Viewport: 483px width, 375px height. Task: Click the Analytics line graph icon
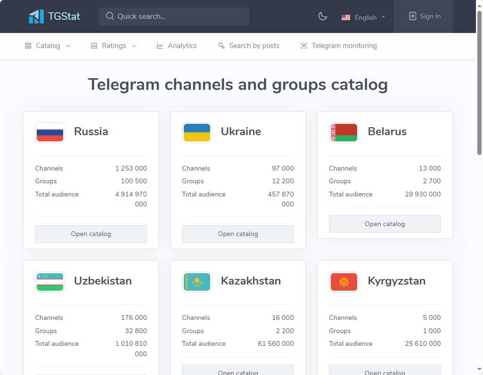(x=160, y=46)
